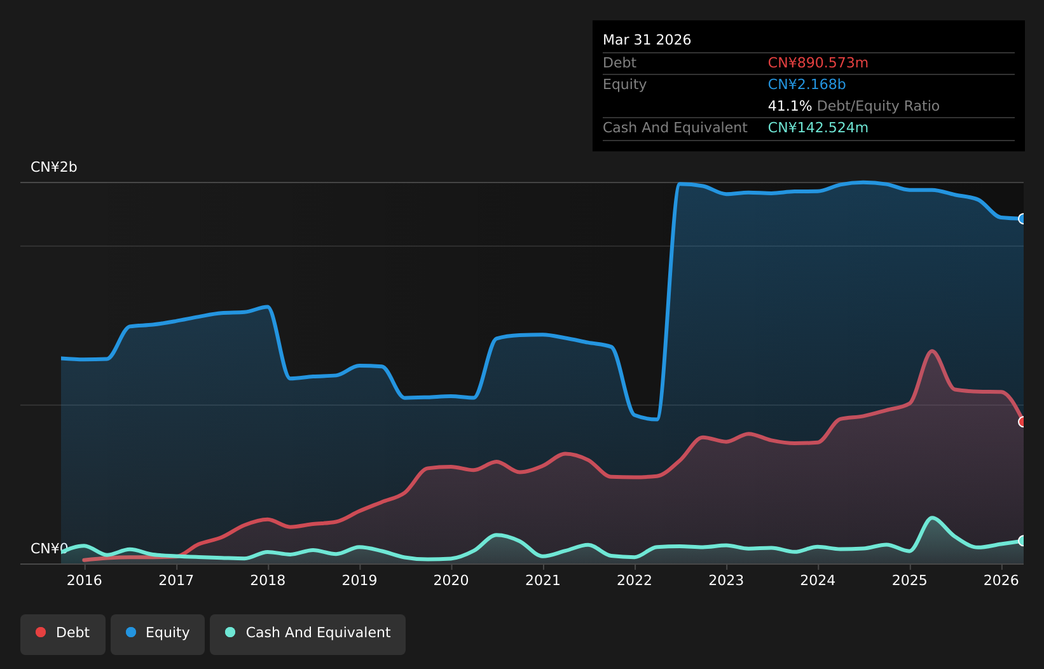1044x669 pixels.
Task: Click the 2022 x-axis label
Action: pyautogui.click(x=635, y=580)
